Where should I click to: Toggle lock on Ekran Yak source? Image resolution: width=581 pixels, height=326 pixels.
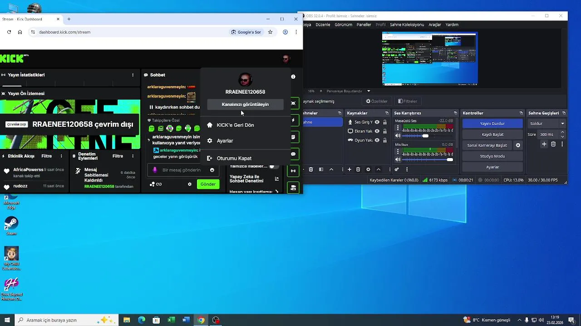point(385,131)
